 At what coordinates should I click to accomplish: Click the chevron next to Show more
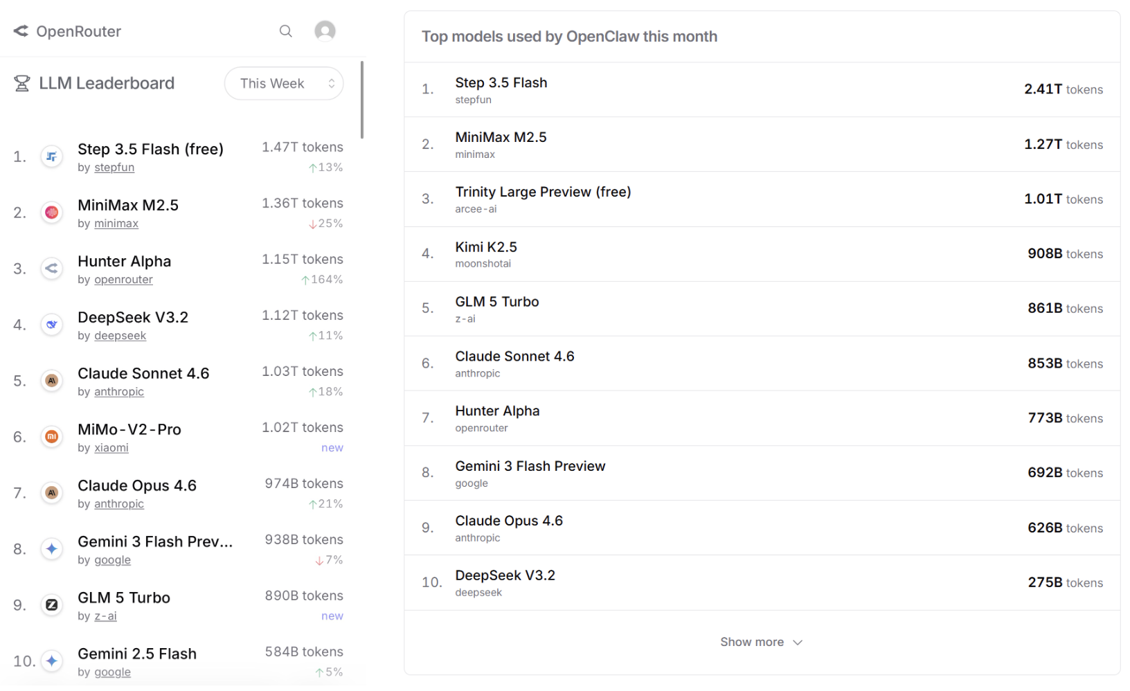(x=798, y=643)
